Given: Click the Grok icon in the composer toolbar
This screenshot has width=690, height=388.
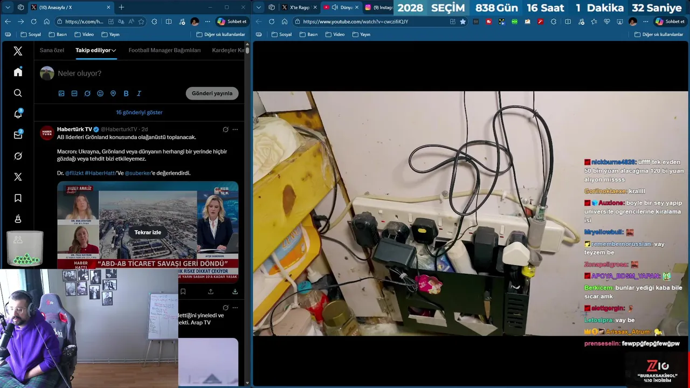Looking at the screenshot, I should pyautogui.click(x=87, y=93).
